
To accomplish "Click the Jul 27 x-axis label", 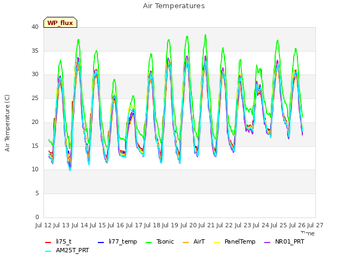I will coord(315,225).
